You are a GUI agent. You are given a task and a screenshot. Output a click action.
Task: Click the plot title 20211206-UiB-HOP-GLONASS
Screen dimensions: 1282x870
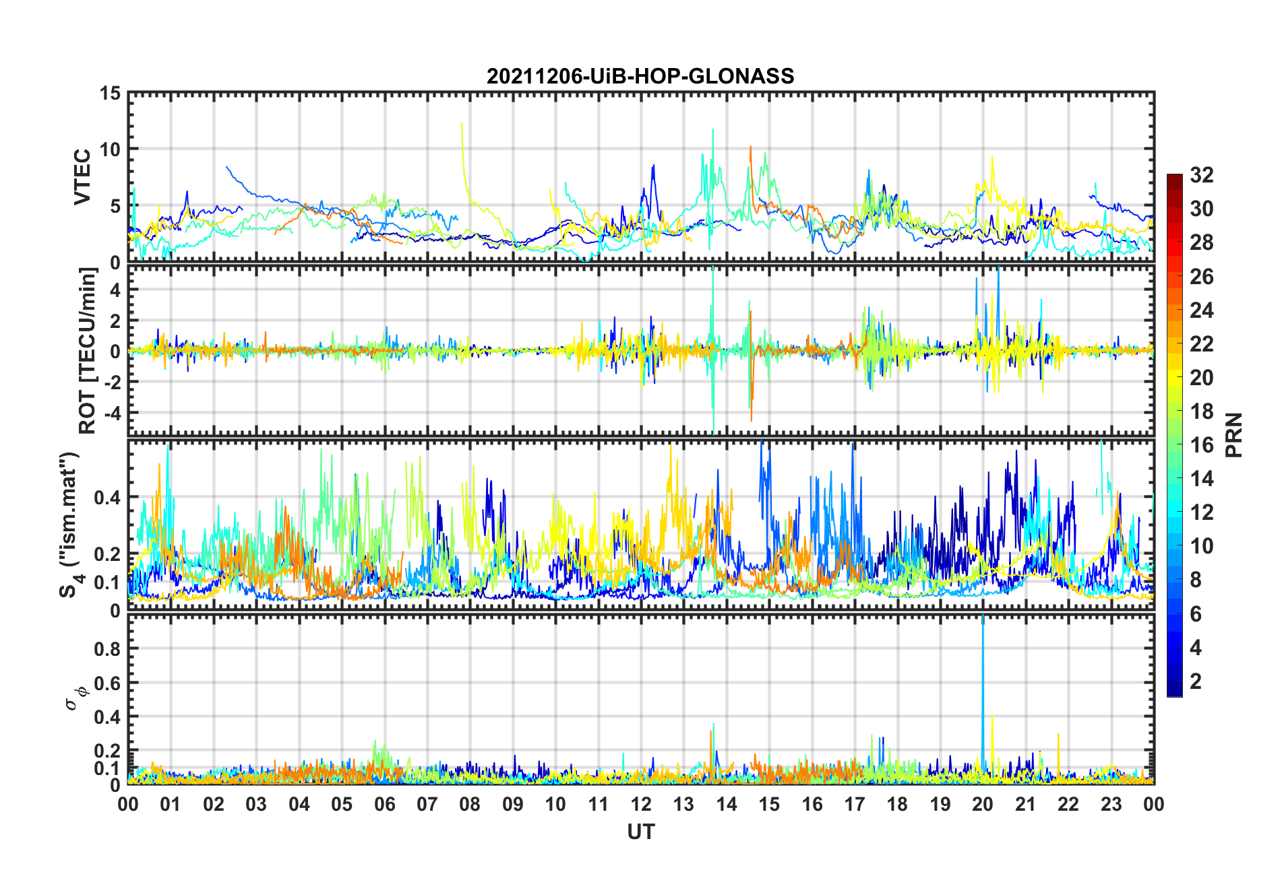(640, 76)
